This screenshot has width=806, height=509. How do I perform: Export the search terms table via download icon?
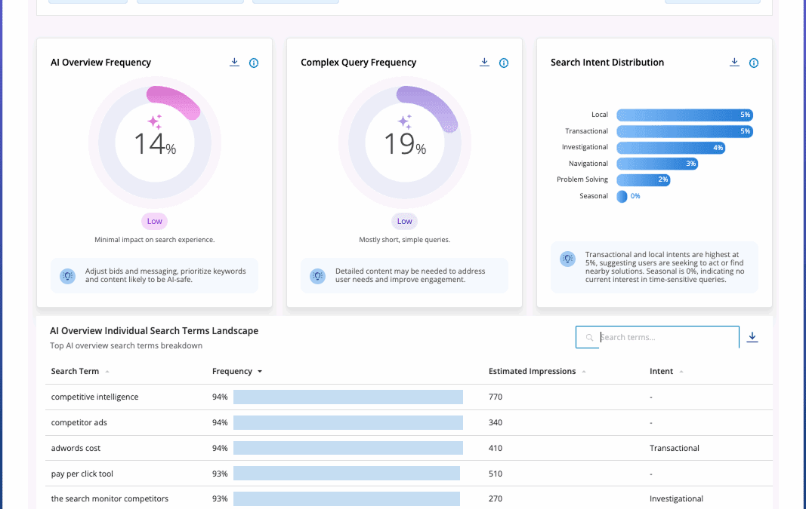pyautogui.click(x=752, y=337)
